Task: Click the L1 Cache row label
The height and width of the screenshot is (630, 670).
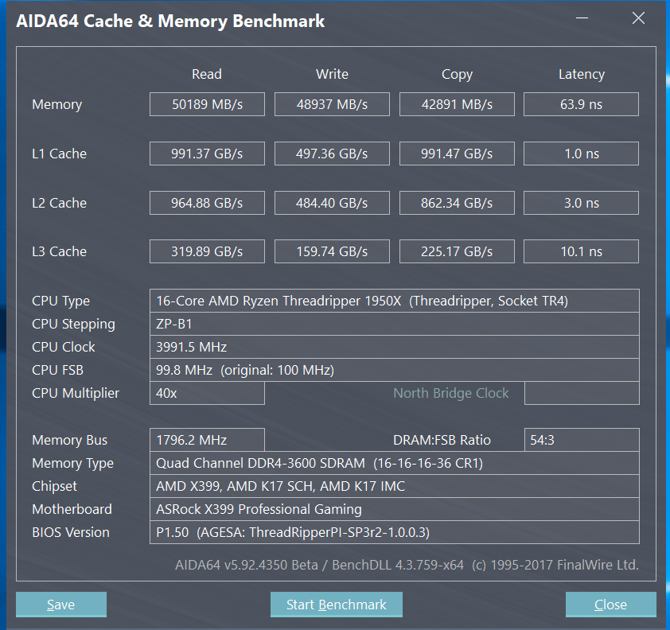Action: (59, 154)
